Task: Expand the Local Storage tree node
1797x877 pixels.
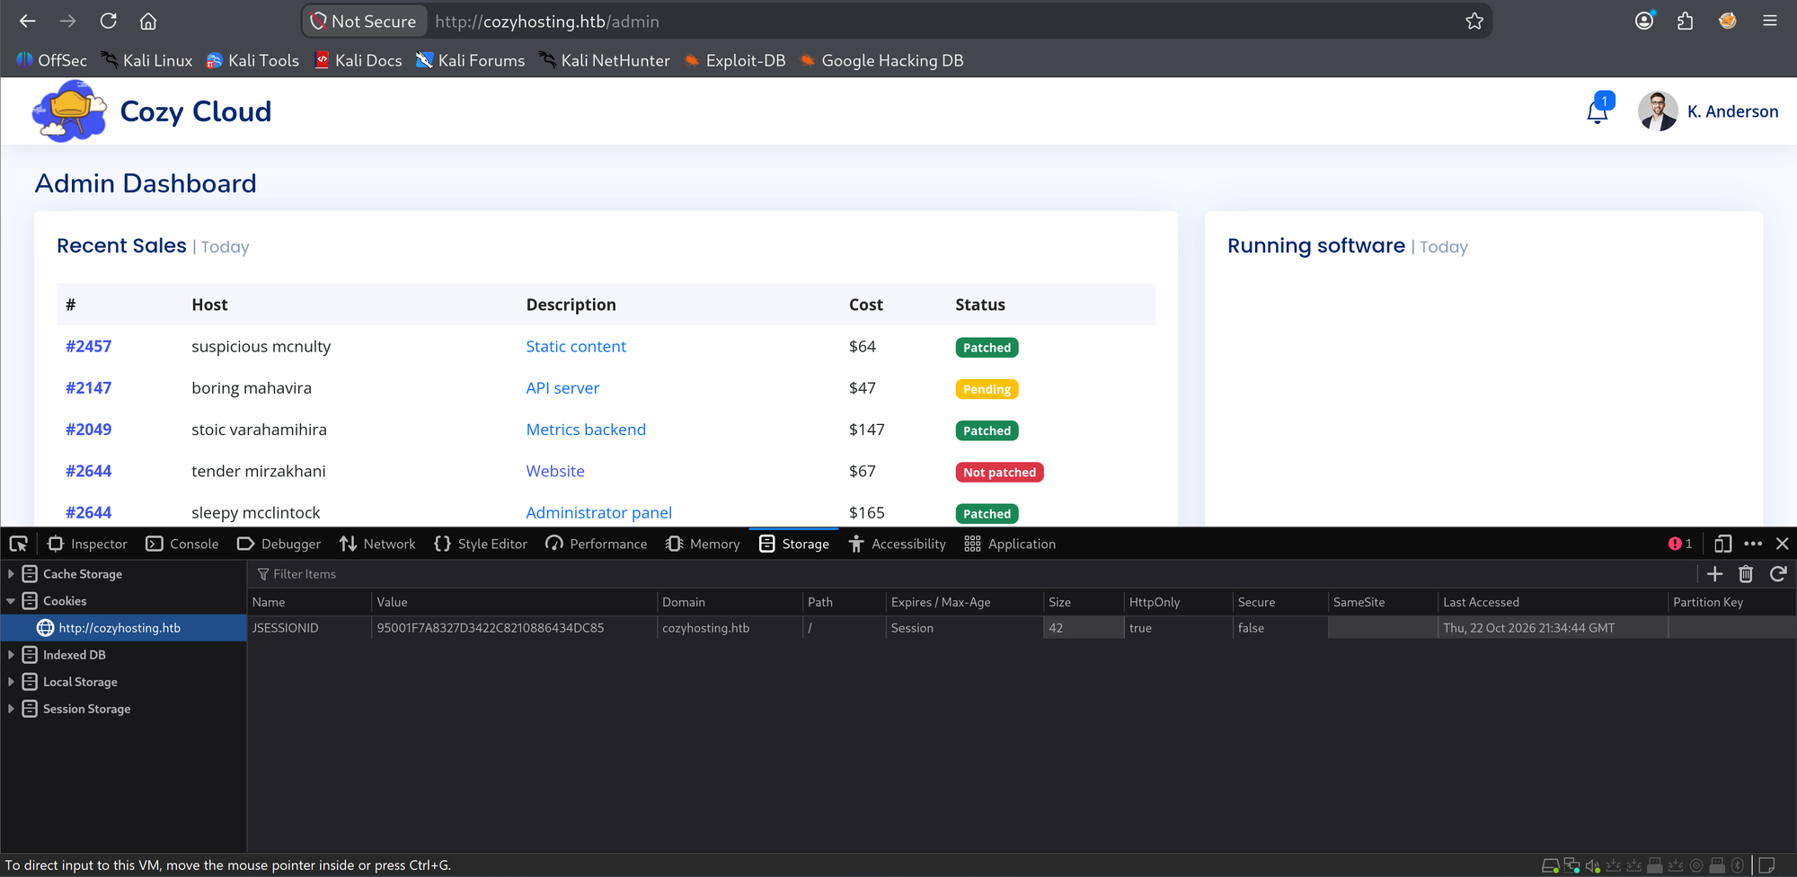Action: (x=11, y=681)
